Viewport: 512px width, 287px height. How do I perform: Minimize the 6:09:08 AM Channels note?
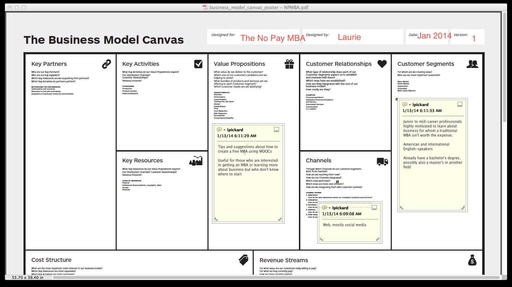(x=374, y=208)
